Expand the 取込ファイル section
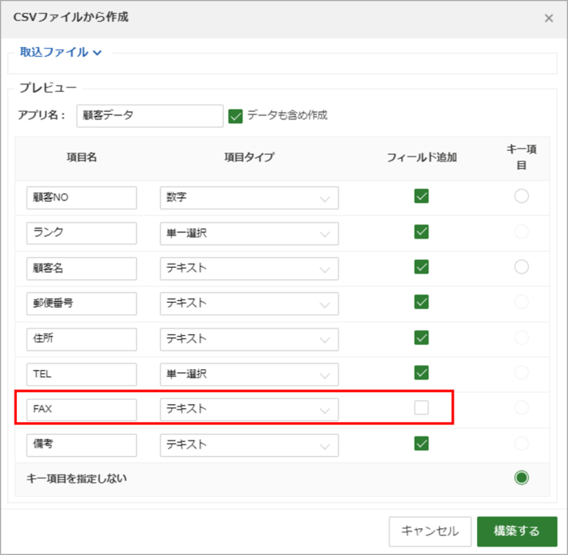 point(61,53)
